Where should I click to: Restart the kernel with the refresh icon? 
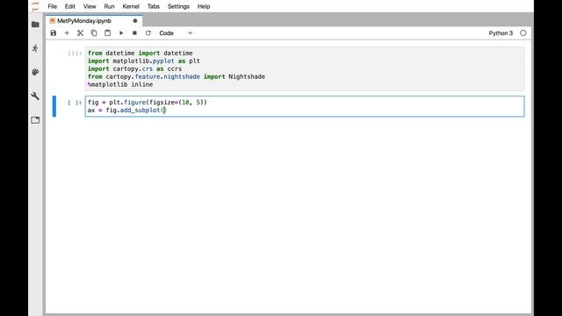[x=148, y=33]
